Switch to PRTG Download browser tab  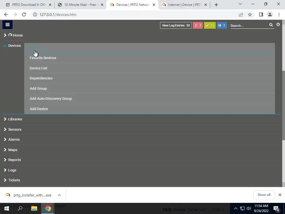pos(28,5)
